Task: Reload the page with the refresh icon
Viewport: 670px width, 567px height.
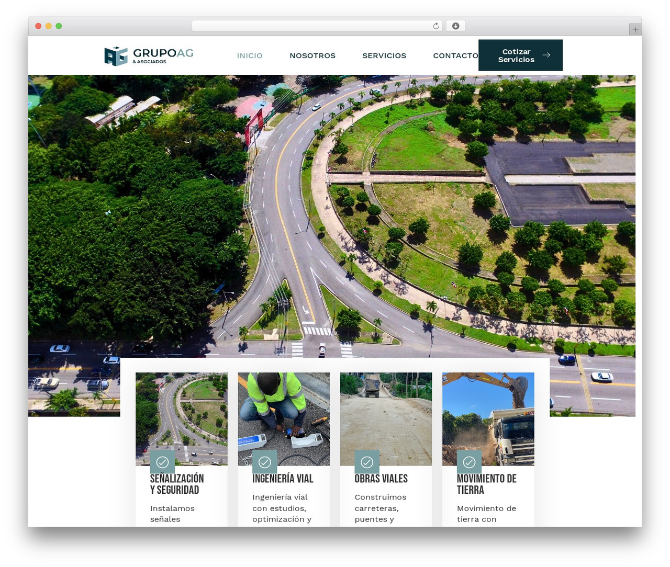Action: [436, 26]
